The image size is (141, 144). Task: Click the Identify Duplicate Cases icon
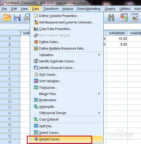pyautogui.click(x=36, y=61)
